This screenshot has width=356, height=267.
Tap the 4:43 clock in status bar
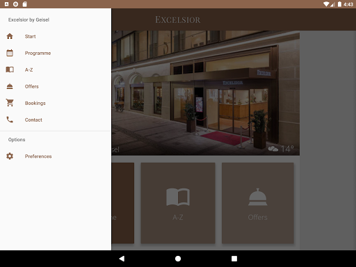click(x=348, y=4)
